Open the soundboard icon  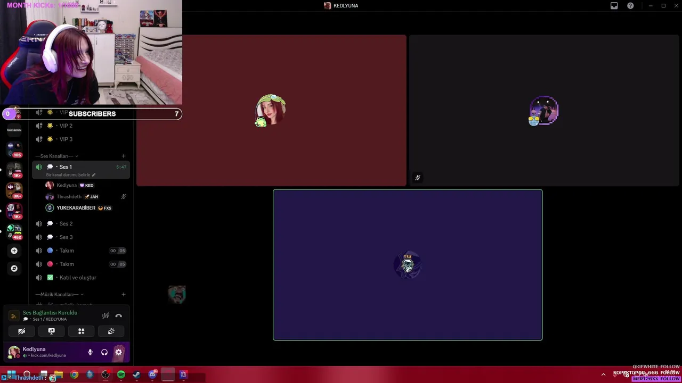coord(111,331)
